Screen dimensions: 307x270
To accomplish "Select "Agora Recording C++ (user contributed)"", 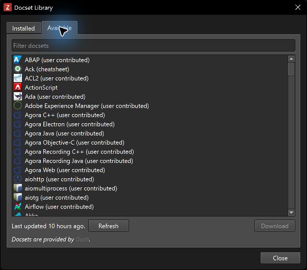I will (150, 152).
